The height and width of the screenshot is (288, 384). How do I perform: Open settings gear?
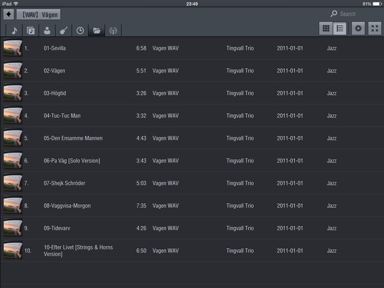tap(358, 28)
